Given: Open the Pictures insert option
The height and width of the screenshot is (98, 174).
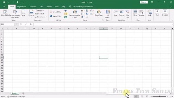Looking at the screenshot, I should coord(31,14).
